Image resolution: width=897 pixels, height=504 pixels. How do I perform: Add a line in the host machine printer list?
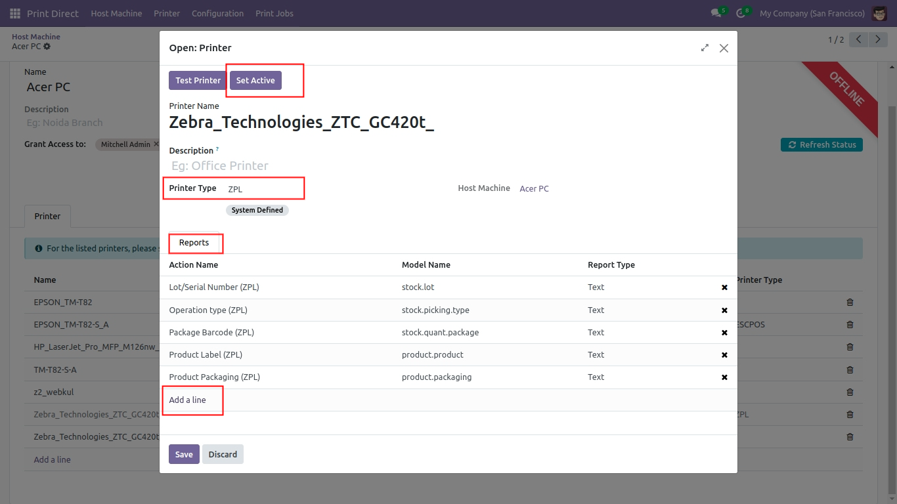point(52,459)
